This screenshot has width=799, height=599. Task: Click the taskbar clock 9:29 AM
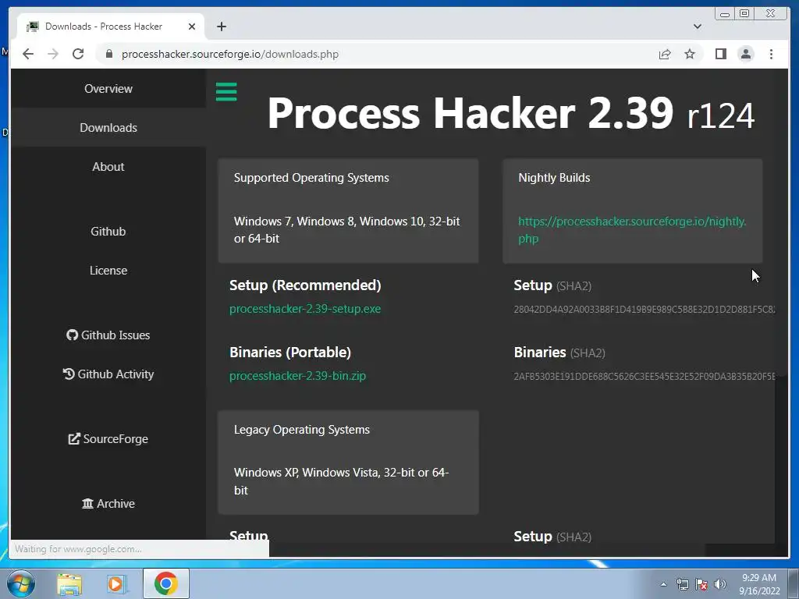click(x=759, y=584)
